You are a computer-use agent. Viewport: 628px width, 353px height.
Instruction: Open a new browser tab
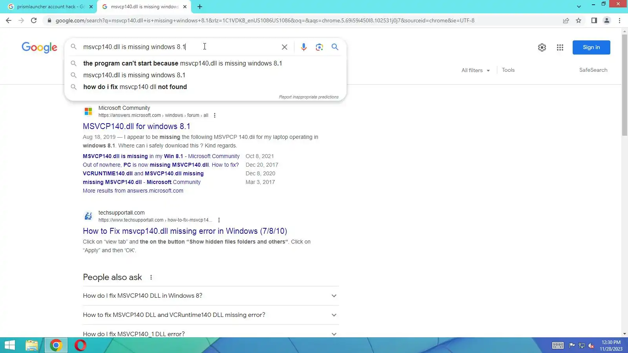pyautogui.click(x=200, y=7)
